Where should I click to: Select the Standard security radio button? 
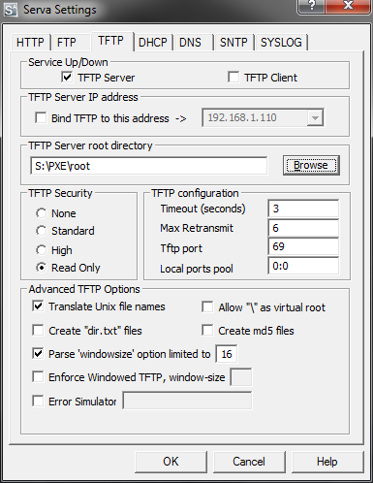click(41, 231)
